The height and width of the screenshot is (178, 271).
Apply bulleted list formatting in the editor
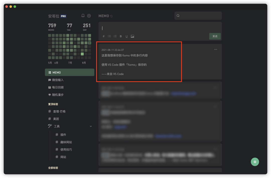tap(109, 36)
